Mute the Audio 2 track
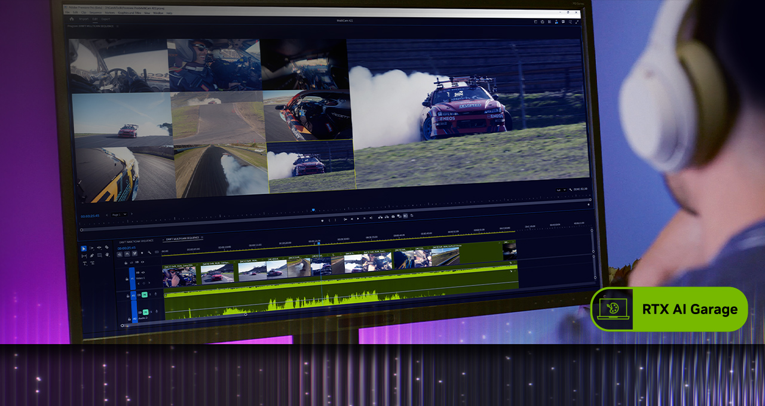This screenshot has width=765, height=406. (145, 312)
